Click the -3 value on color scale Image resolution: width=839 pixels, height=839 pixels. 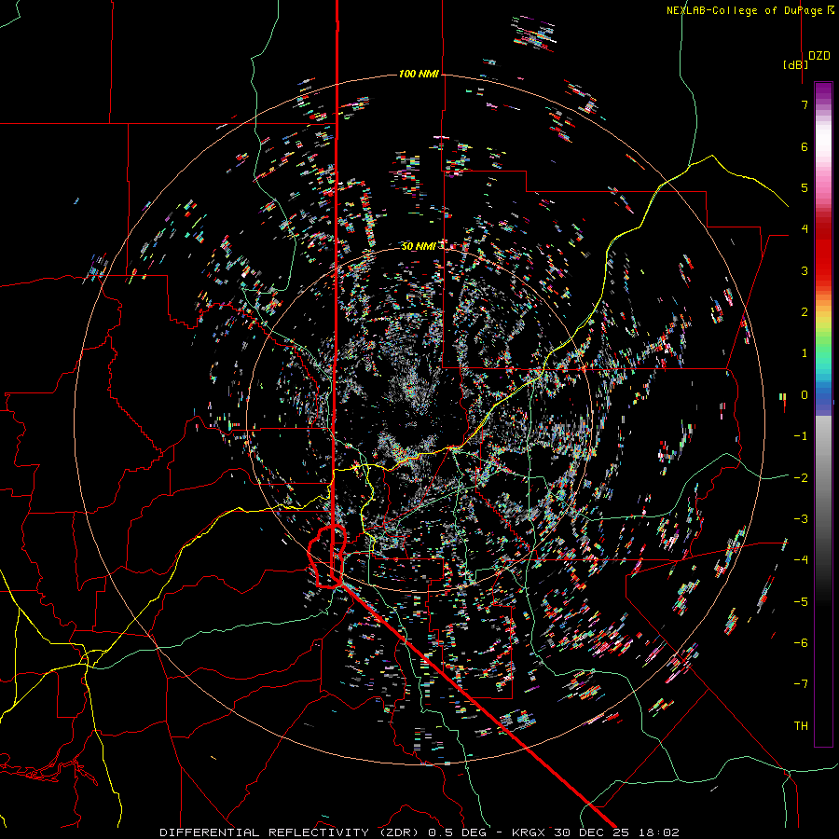point(801,519)
